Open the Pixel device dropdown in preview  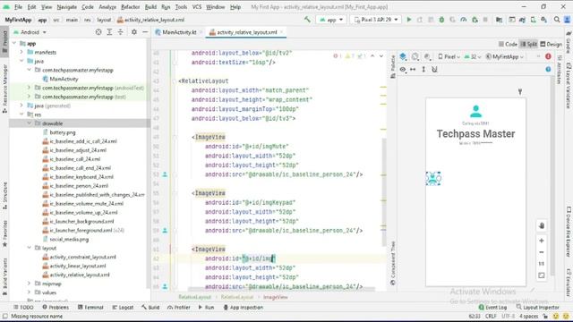pyautogui.click(x=449, y=56)
